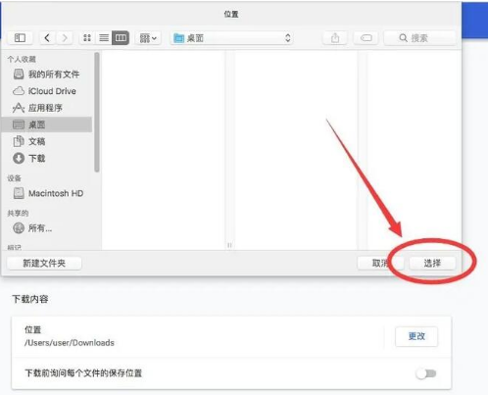Click the column resize handle at bottom
The height and width of the screenshot is (395, 488).
point(229,245)
